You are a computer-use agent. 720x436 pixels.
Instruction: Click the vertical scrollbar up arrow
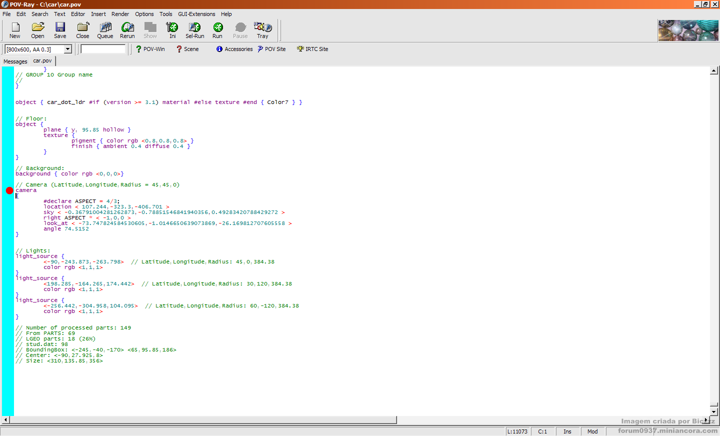coord(714,70)
